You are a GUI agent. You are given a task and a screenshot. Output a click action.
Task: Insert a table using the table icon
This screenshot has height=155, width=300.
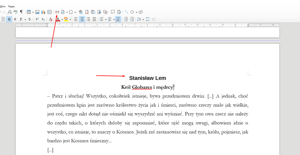[x=29, y=12]
